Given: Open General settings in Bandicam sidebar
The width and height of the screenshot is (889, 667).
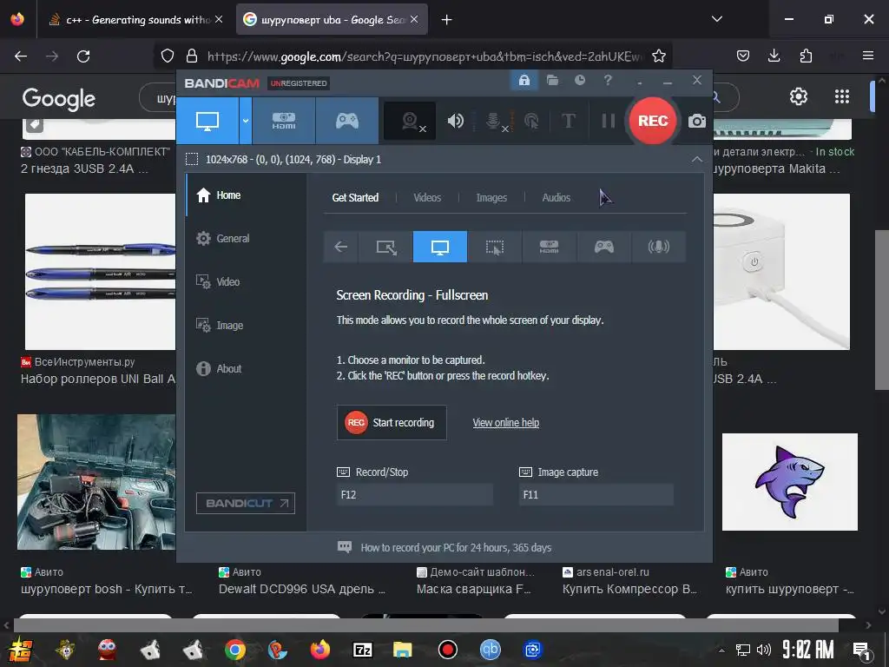Looking at the screenshot, I should pyautogui.click(x=247, y=238).
